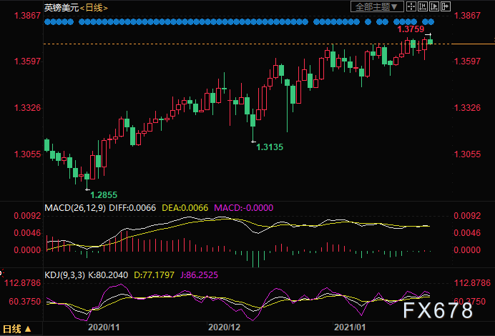This screenshot has height=336, width=495.
Task: Click the 2020/11 date label
Action: (104, 327)
